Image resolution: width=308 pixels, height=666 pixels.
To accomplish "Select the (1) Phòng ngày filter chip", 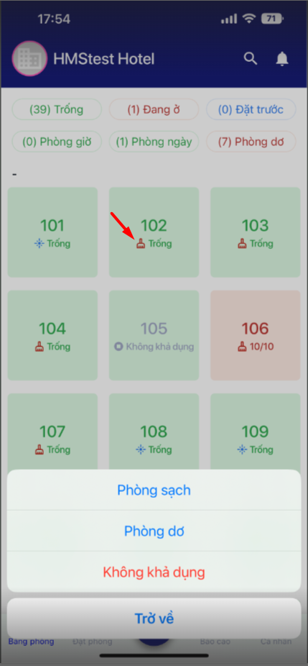I will pos(154,142).
